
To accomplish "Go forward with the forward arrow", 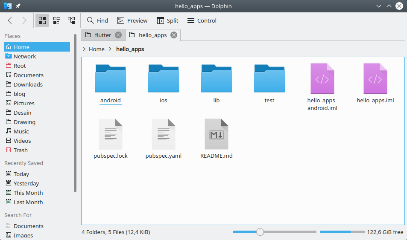I will coord(24,20).
